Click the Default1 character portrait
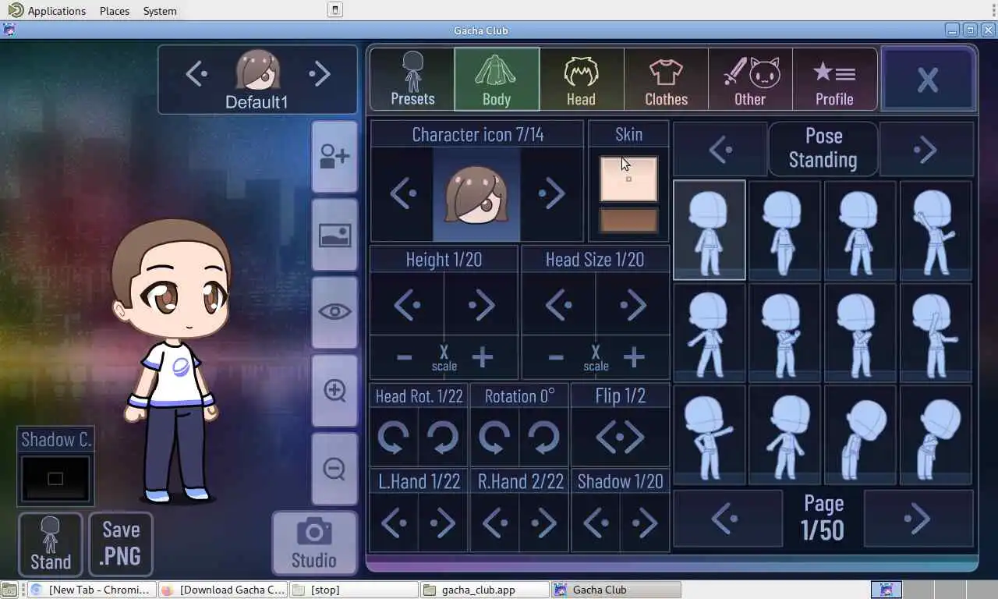The width and height of the screenshot is (998, 599). pyautogui.click(x=257, y=70)
